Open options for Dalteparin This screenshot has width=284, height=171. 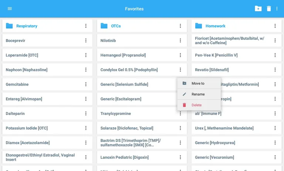click(86, 114)
